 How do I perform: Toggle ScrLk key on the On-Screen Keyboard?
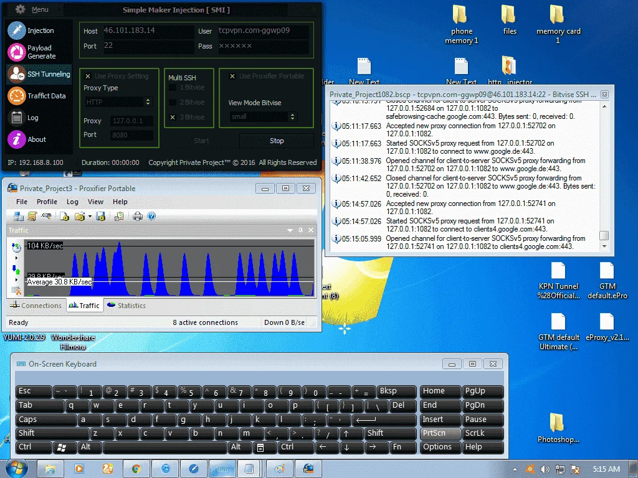pos(483,433)
